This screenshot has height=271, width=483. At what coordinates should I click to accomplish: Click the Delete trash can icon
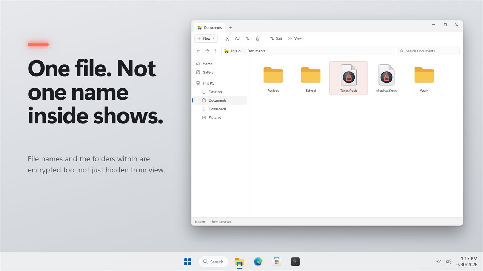[258, 38]
